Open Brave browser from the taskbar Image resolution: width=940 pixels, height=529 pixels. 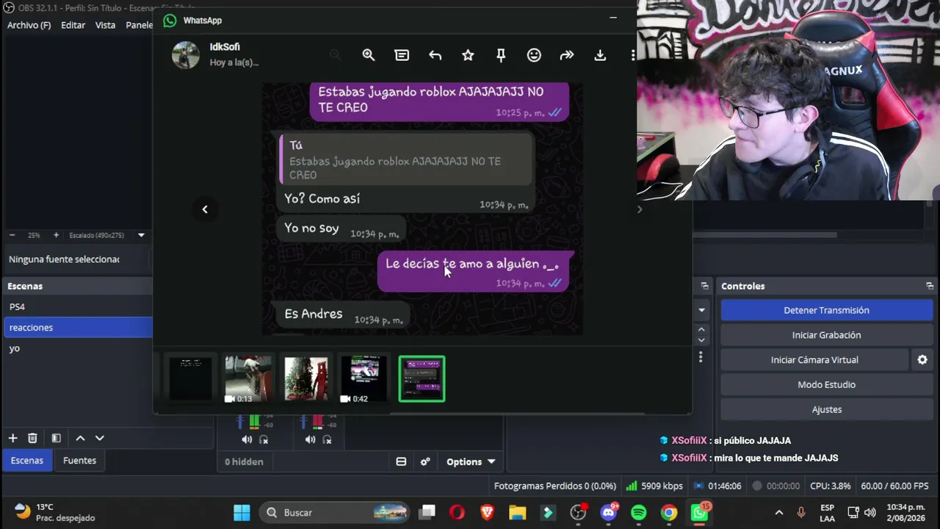point(488,512)
